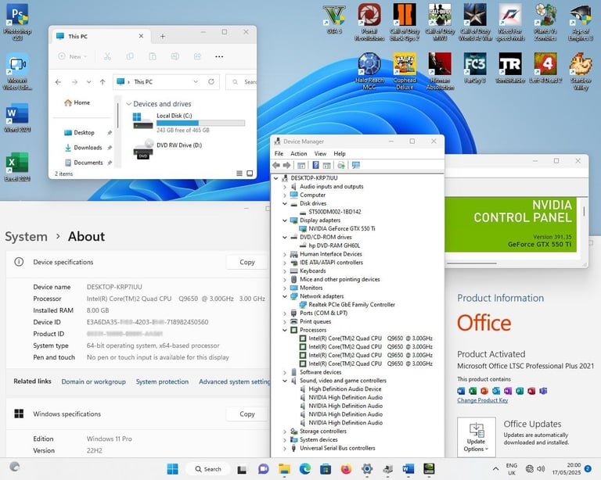601x480 pixels.
Task: Open Left 4 Dead 2 shortcut
Action: coord(545,68)
